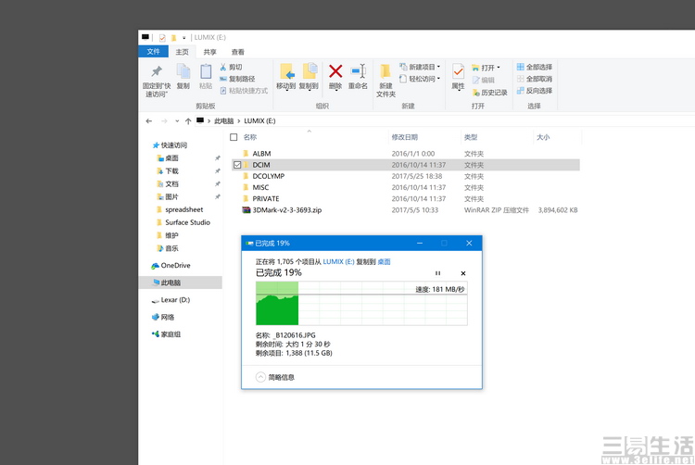Rename the selected folder
This screenshot has width=695, height=465.
tap(358, 76)
